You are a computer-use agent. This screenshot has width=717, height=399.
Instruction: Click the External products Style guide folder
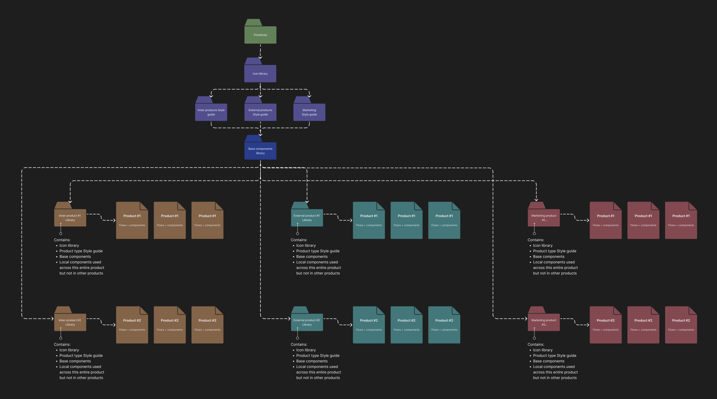260,112
